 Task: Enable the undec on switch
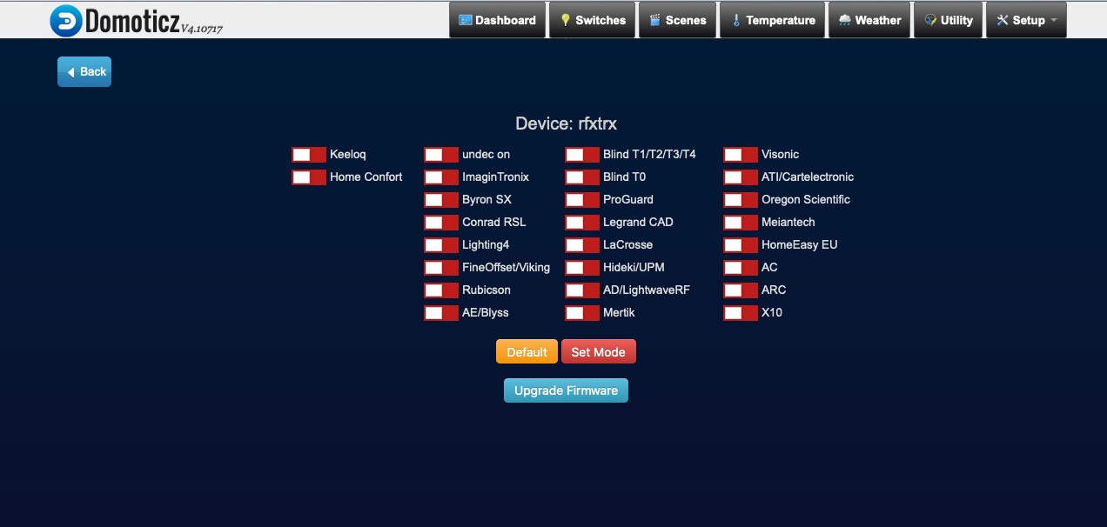point(441,155)
